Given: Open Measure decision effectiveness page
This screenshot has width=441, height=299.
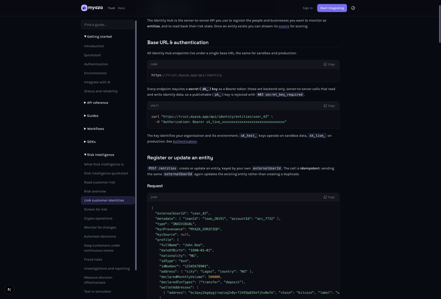Looking at the screenshot, I should 98,280.
